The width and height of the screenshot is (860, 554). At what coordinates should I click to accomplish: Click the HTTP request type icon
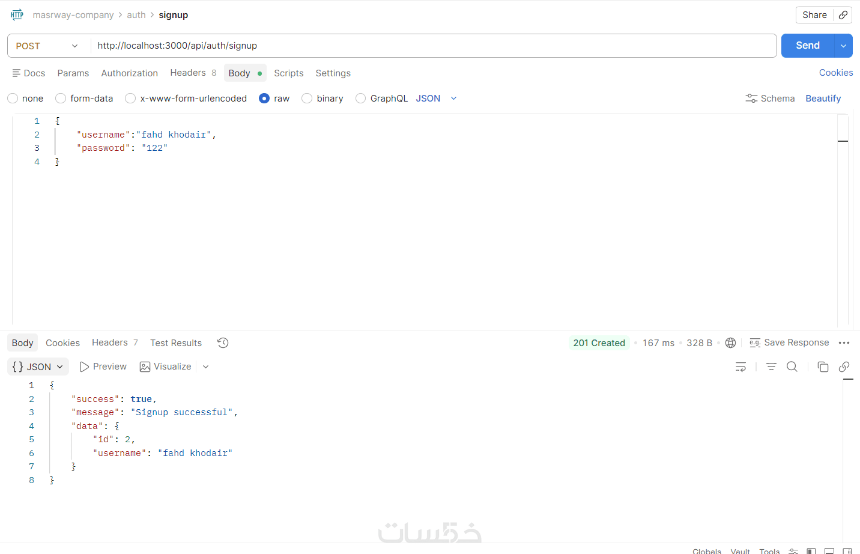17,15
